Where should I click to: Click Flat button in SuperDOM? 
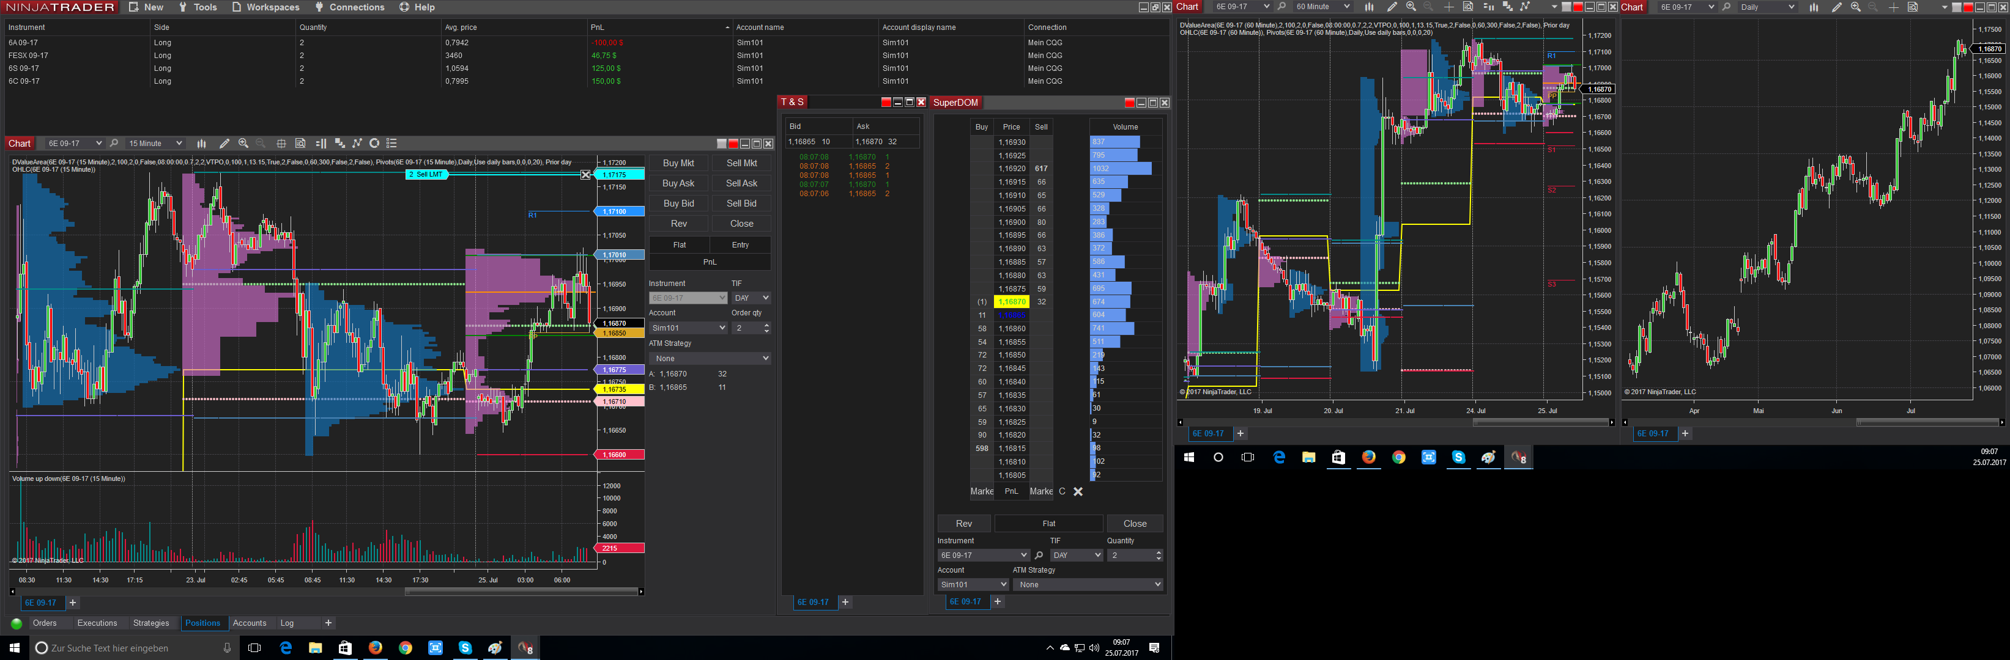[1048, 524]
